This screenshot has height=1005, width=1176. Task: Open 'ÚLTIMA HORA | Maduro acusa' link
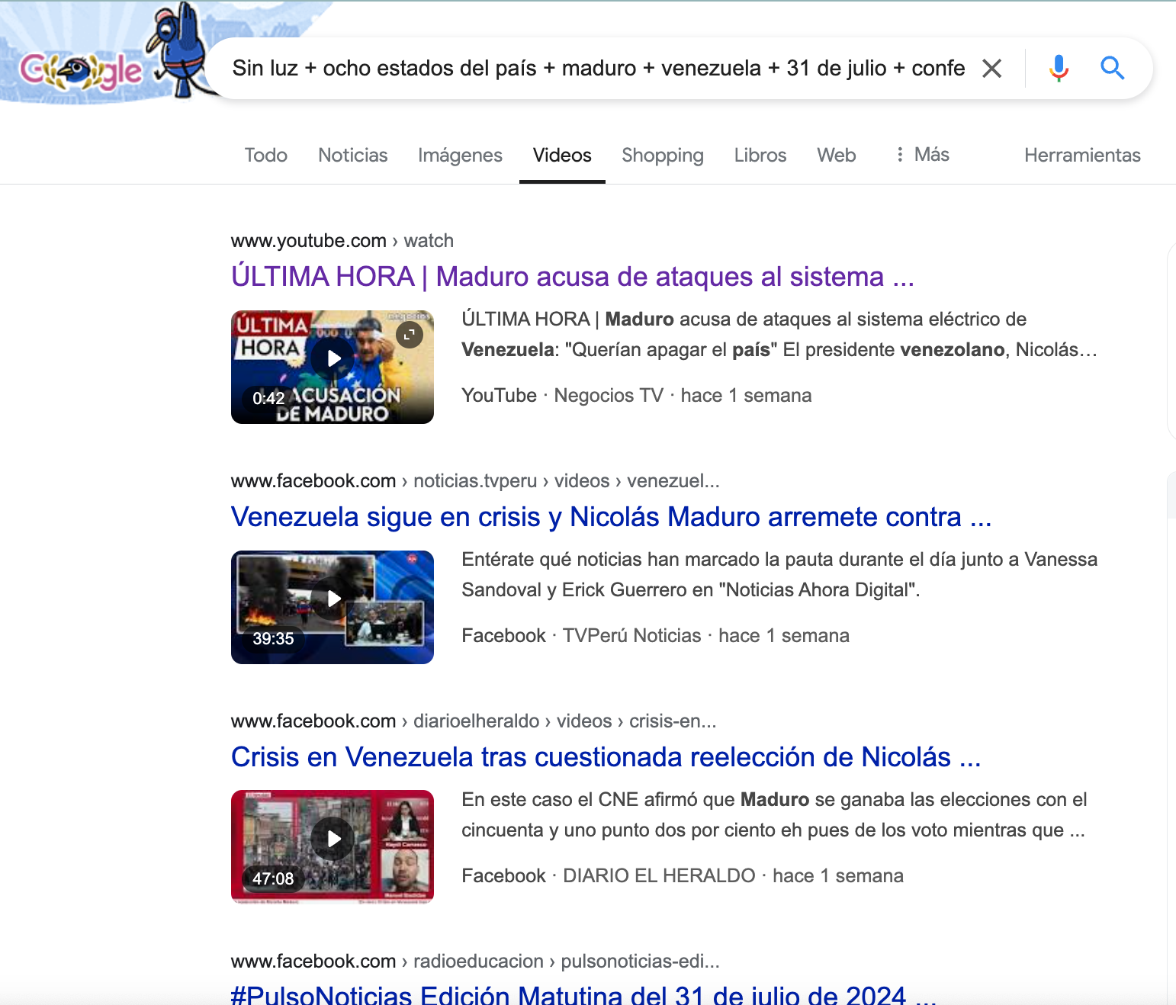tap(572, 277)
